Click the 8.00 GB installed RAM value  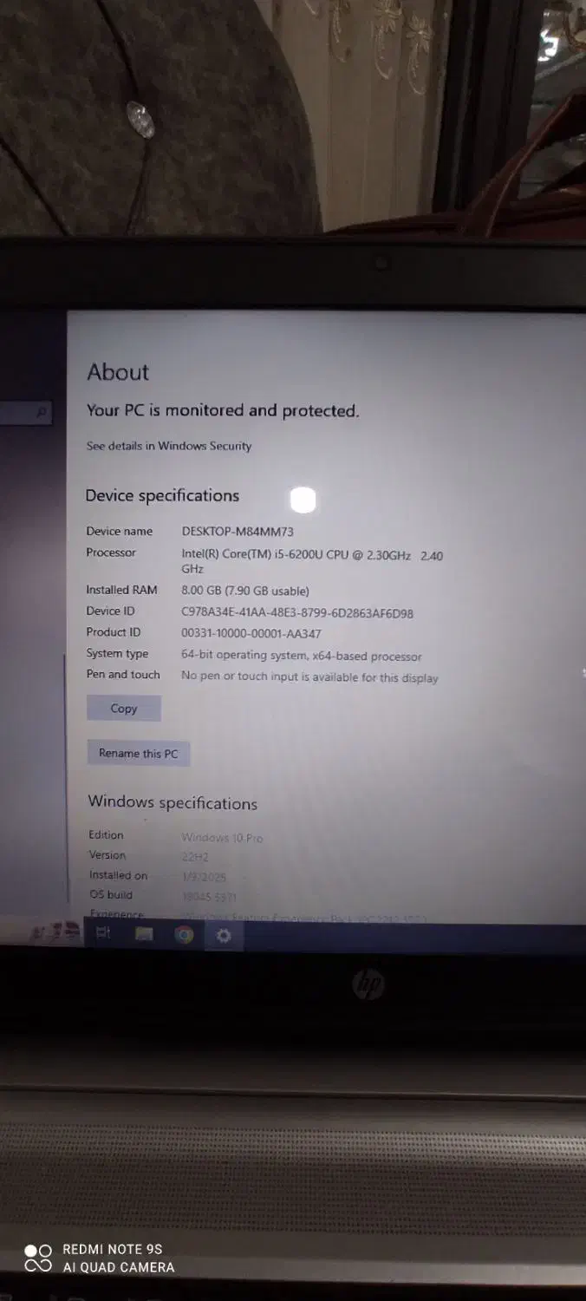point(245,591)
